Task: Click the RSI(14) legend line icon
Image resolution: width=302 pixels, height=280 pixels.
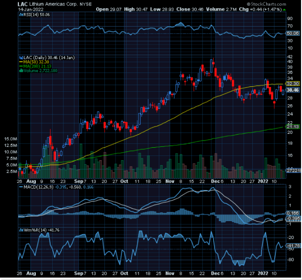Action: (21, 14)
